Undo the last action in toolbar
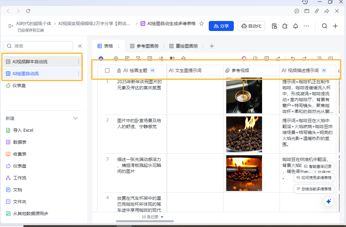Image resolution: width=346 pixels, height=227 pixels. 293,59
